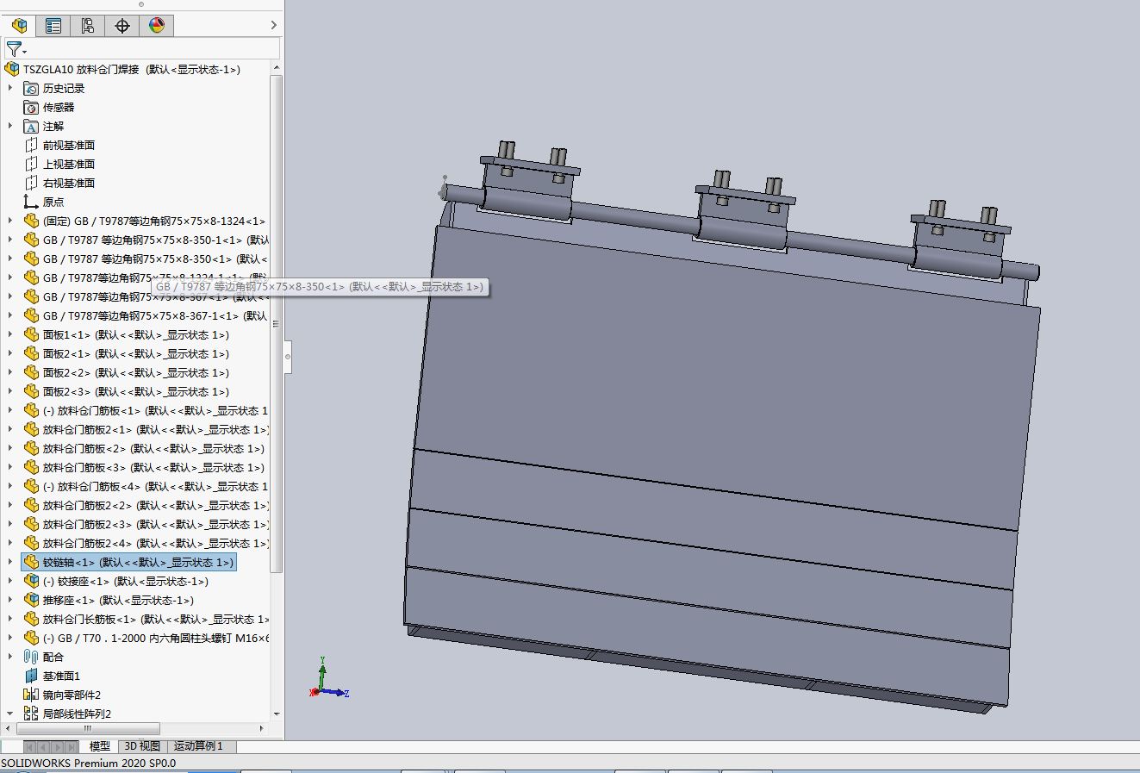Select the 面板2<3> component row
This screenshot has height=773, width=1140.
tap(136, 392)
